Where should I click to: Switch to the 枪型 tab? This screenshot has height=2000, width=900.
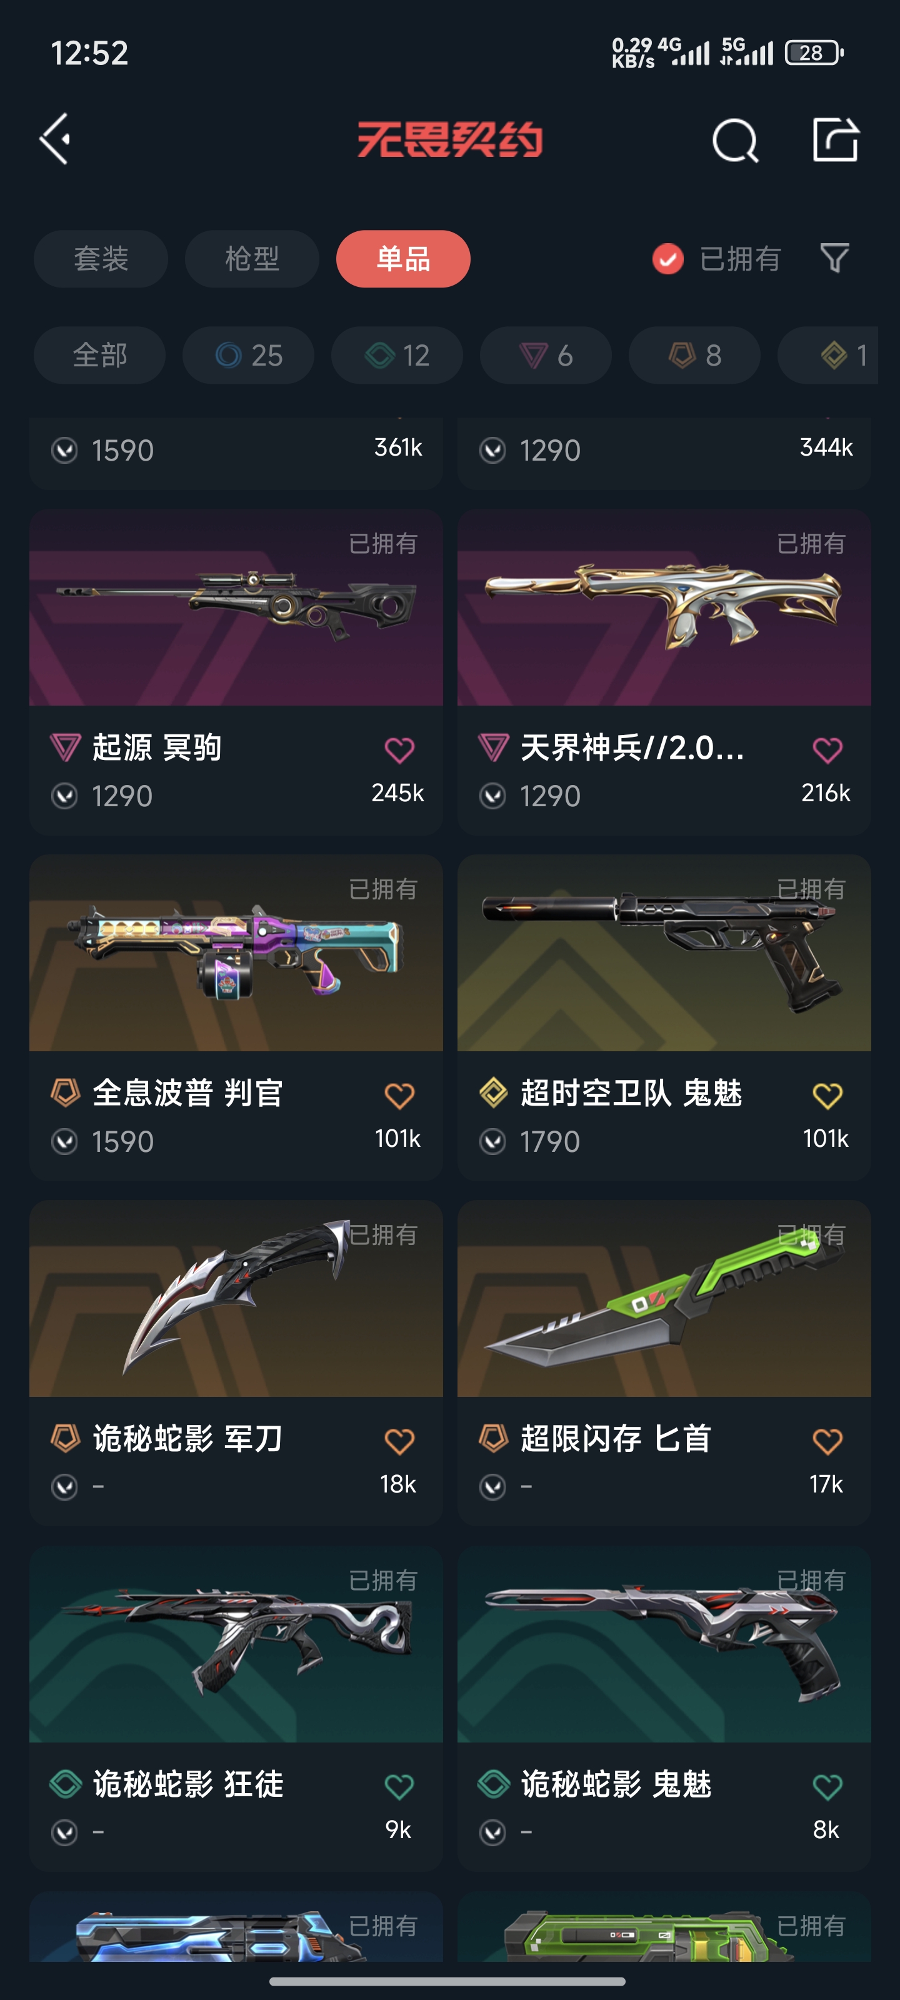tap(252, 259)
